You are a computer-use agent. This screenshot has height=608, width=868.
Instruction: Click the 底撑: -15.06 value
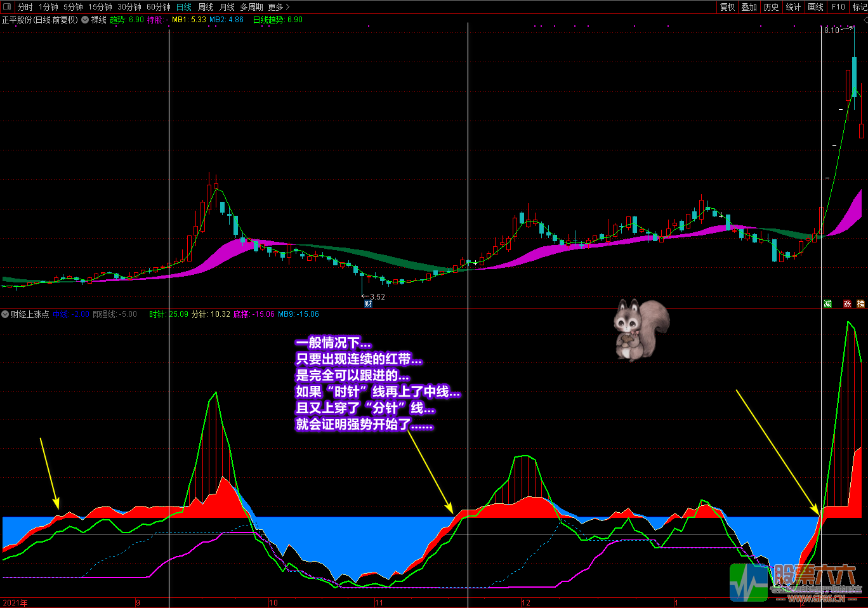254,314
